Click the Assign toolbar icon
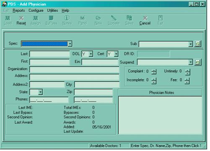210x151 pixels. point(36,18)
